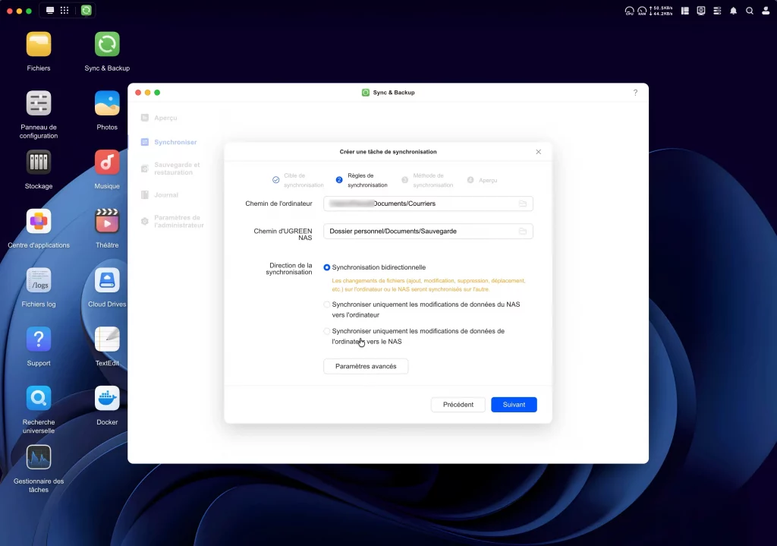Click the Chemin d'UGREEN NAS path field
This screenshot has height=546, width=777.
(x=419, y=231)
